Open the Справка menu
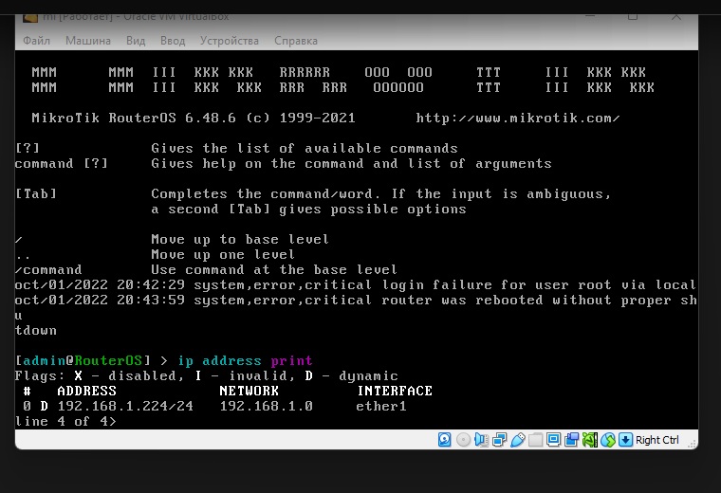 click(296, 41)
